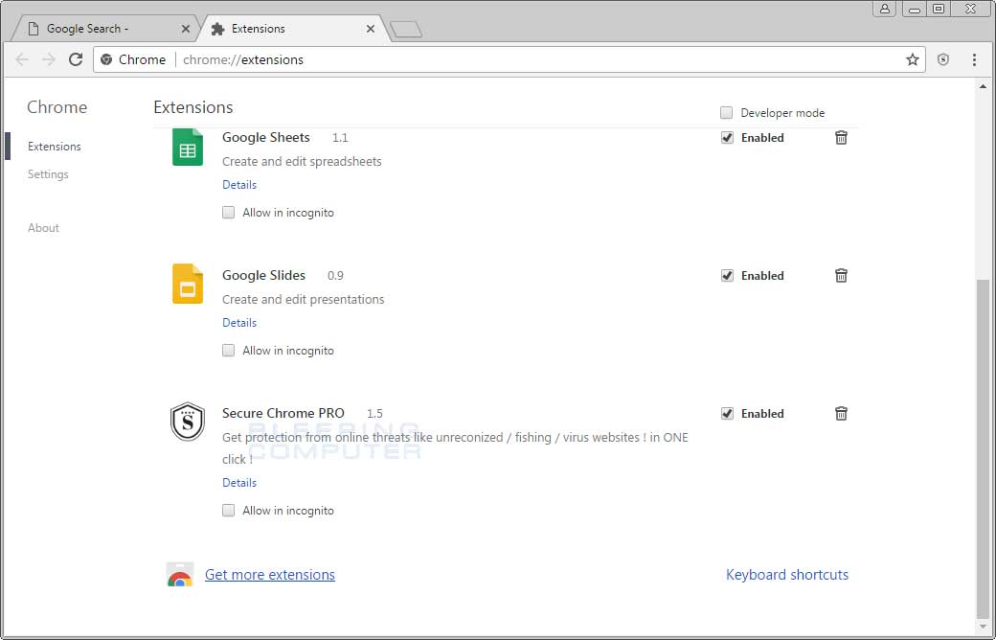The height and width of the screenshot is (640, 996).
Task: Allow Google Slides in incognito
Action: tap(228, 351)
